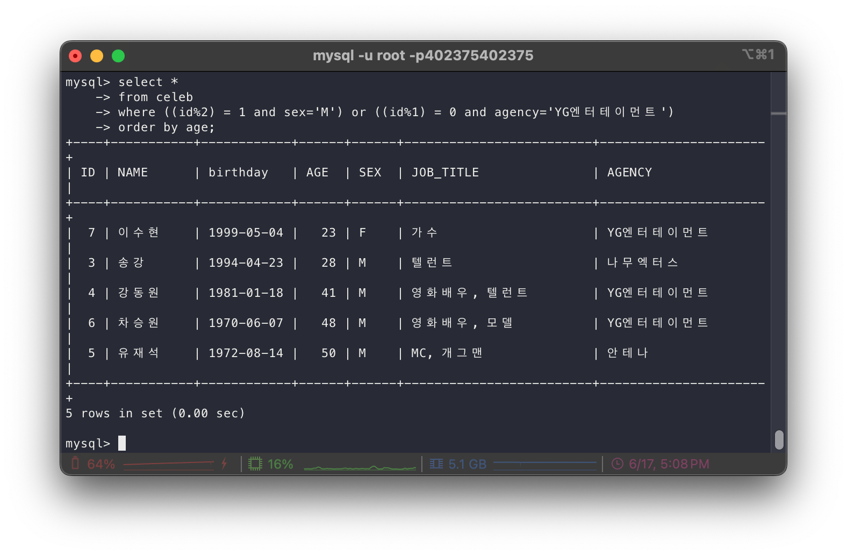847x555 pixels.
Task: Click the 'from celeb' line
Action: [x=155, y=97]
